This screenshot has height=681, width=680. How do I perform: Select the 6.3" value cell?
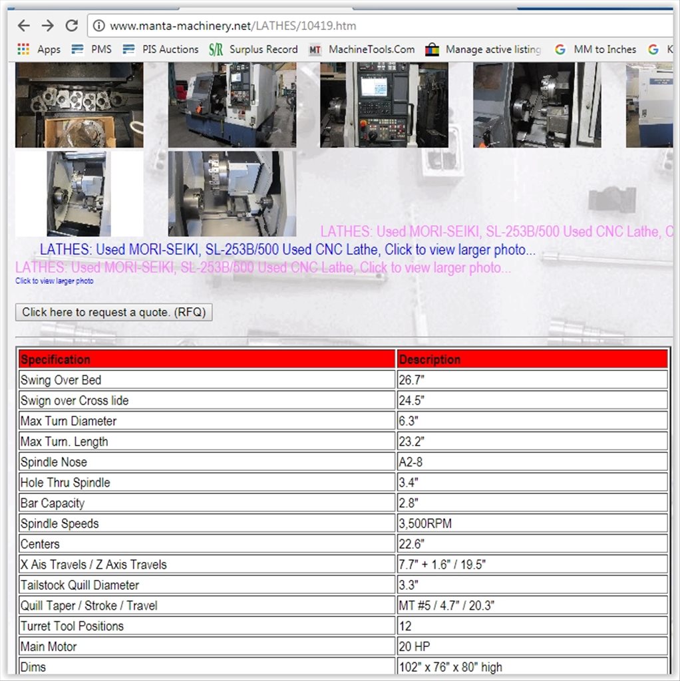(532, 421)
